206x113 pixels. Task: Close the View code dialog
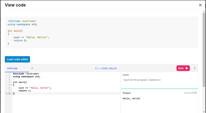(x=200, y=5)
